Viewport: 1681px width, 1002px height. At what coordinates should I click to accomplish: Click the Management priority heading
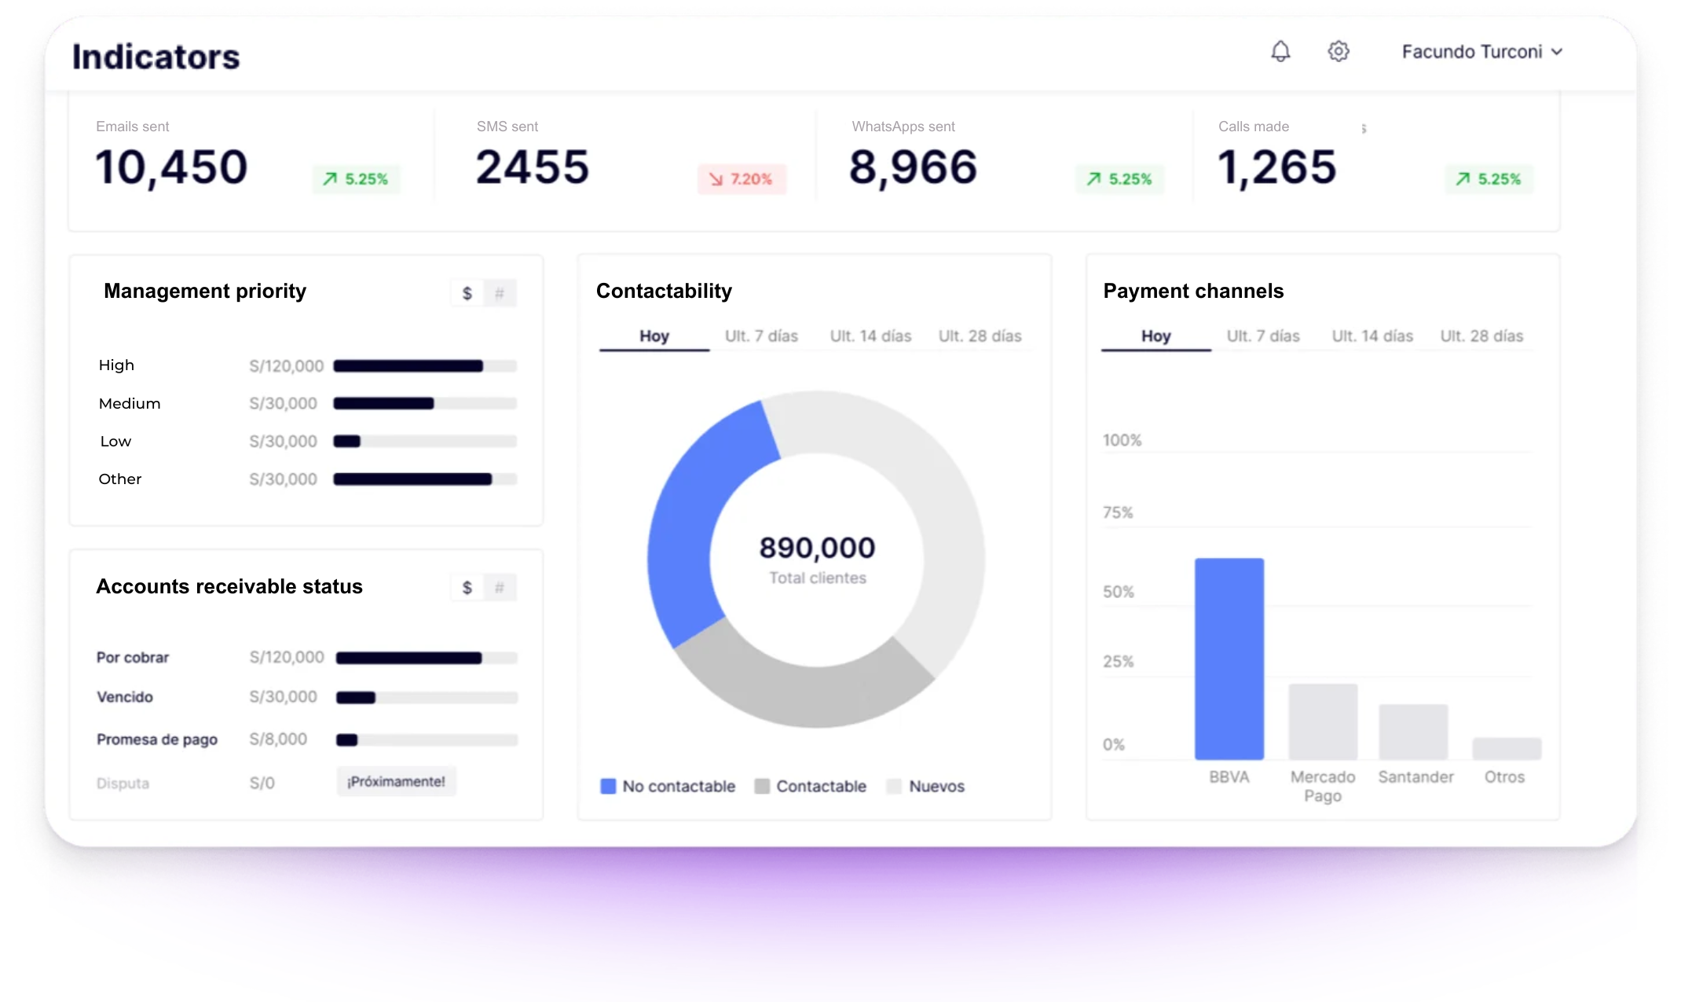coord(205,292)
